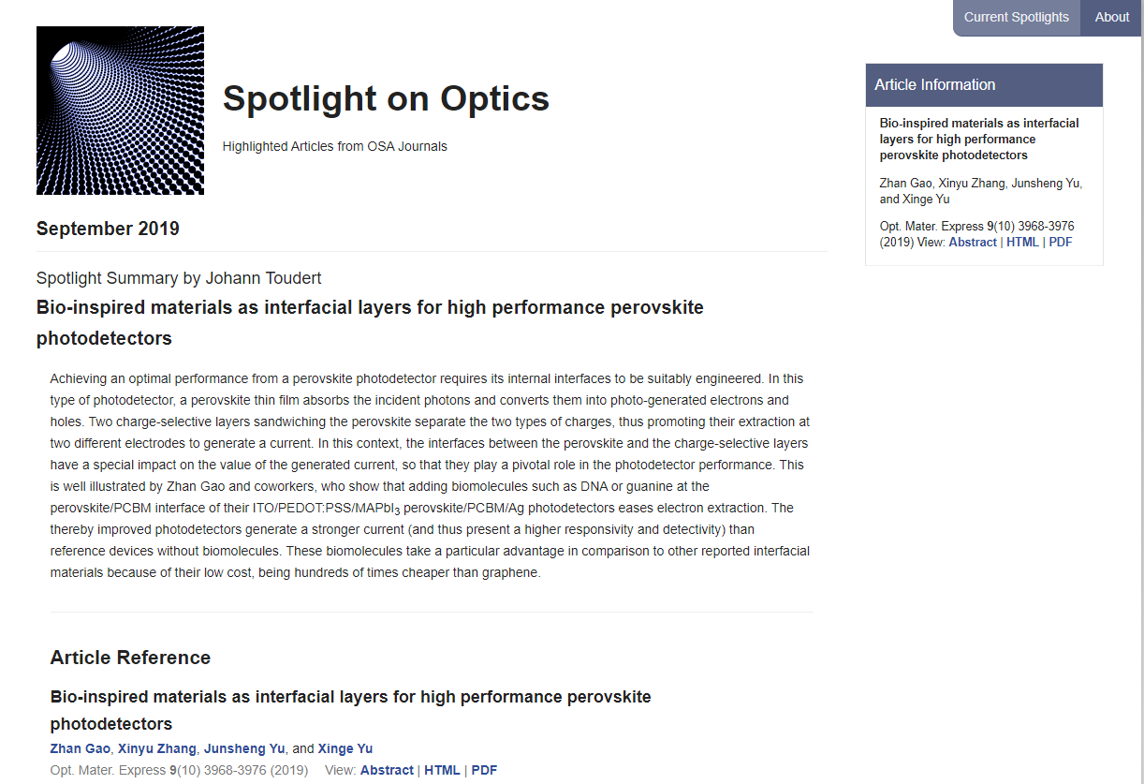Image resolution: width=1144 pixels, height=784 pixels.
Task: Click the Spotlight on Optics heading
Action: coord(386,98)
